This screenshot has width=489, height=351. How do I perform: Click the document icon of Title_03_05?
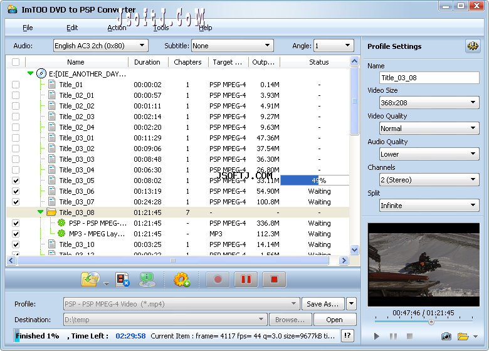[52, 181]
